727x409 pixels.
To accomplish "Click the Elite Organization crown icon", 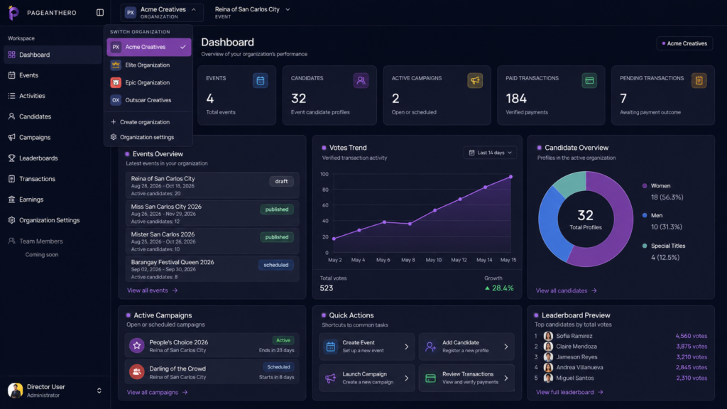I will coord(116,65).
